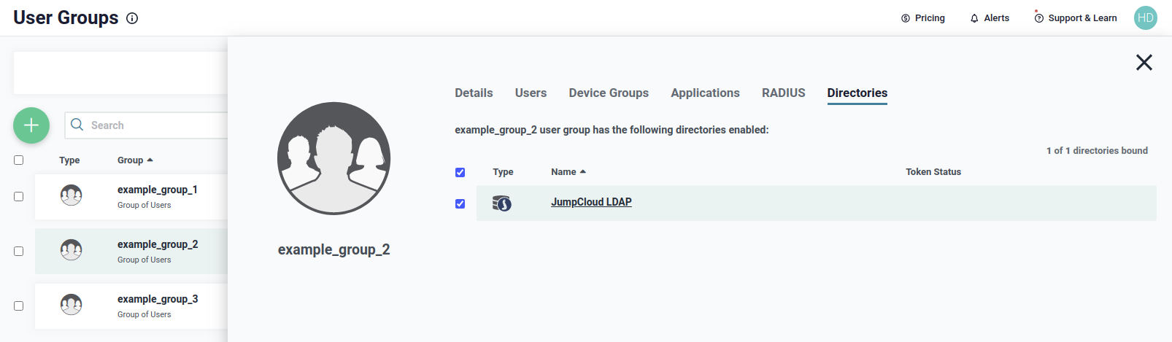This screenshot has width=1172, height=342.
Task: Open the HD user avatar menu
Action: [1145, 18]
